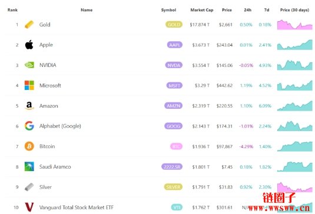Click Gold market cap $17.874 T
This screenshot has width=315, height=214.
[x=200, y=25]
